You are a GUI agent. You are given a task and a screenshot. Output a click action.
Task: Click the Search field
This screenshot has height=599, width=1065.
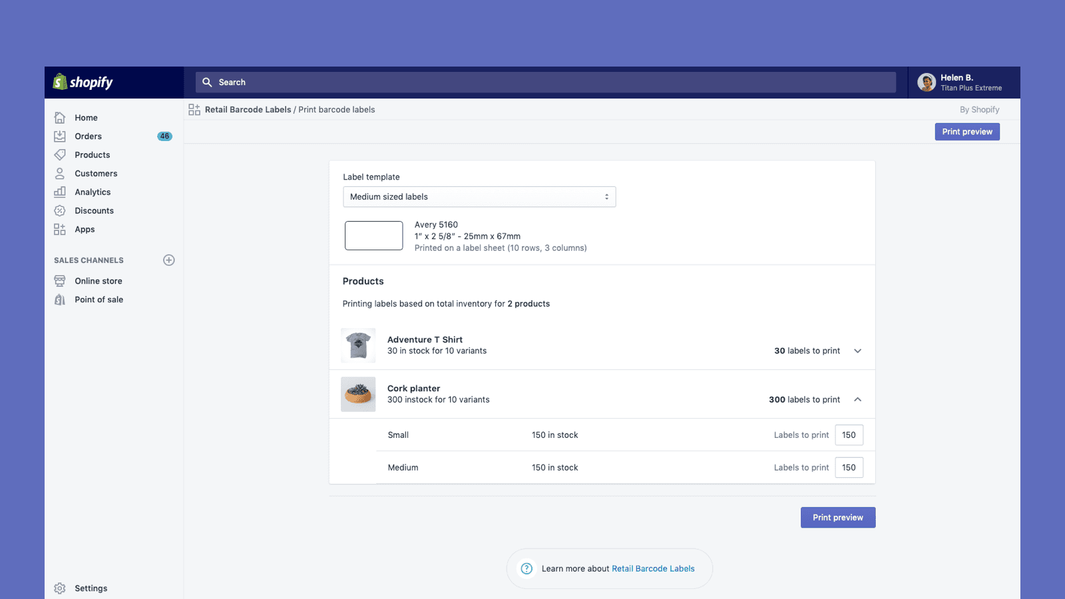click(546, 83)
